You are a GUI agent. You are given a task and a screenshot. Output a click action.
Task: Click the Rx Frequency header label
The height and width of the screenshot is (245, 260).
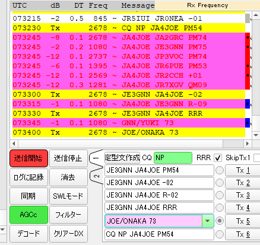pyautogui.click(x=207, y=5)
